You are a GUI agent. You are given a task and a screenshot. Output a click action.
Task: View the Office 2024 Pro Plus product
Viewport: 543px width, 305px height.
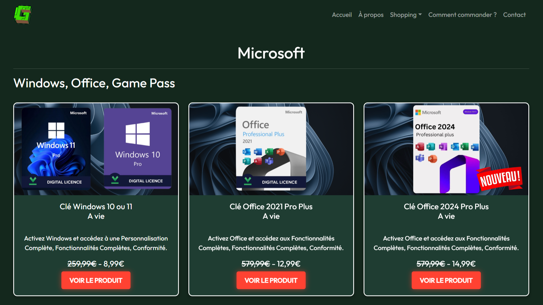[x=446, y=280]
